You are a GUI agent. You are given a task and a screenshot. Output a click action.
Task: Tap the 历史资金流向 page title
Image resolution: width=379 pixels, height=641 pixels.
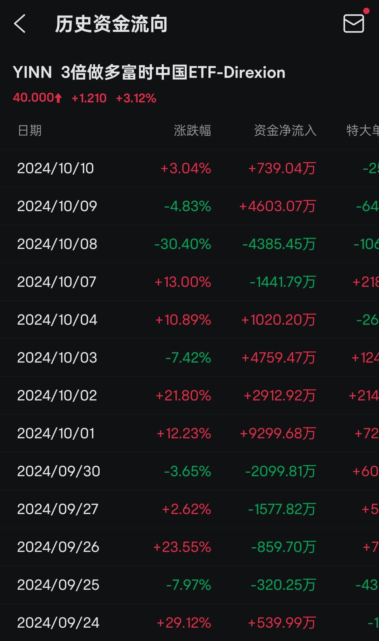tap(111, 24)
